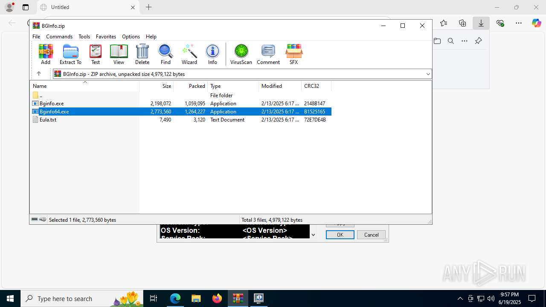The height and width of the screenshot is (307, 546).
Task: Open the Options menu
Action: (x=131, y=37)
